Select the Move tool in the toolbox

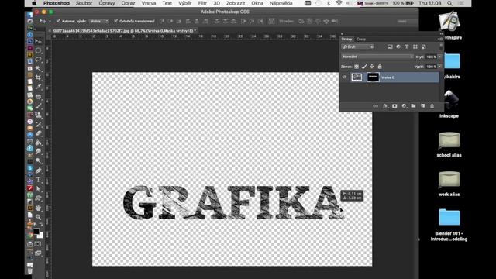pos(38,41)
